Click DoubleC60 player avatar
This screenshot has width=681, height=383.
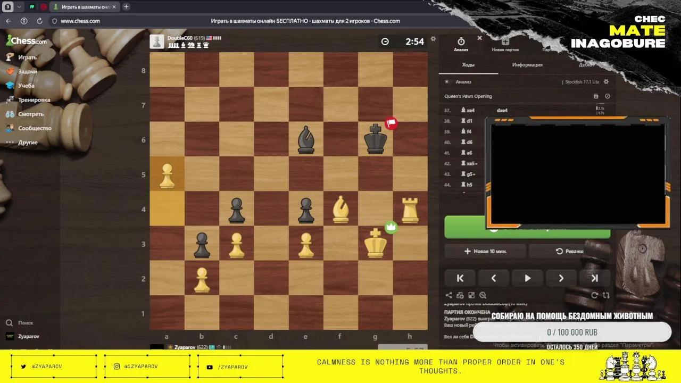pyautogui.click(x=156, y=41)
